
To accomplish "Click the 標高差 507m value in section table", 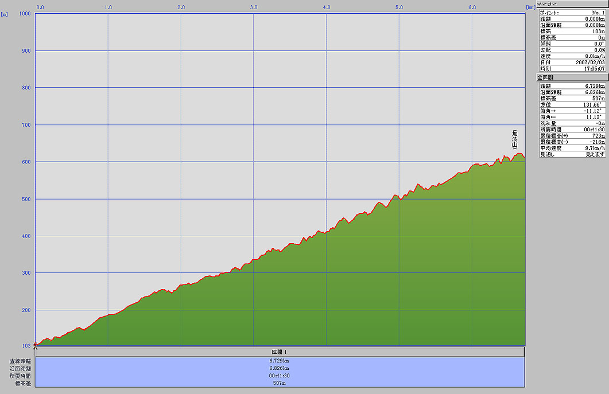I will (x=280, y=383).
